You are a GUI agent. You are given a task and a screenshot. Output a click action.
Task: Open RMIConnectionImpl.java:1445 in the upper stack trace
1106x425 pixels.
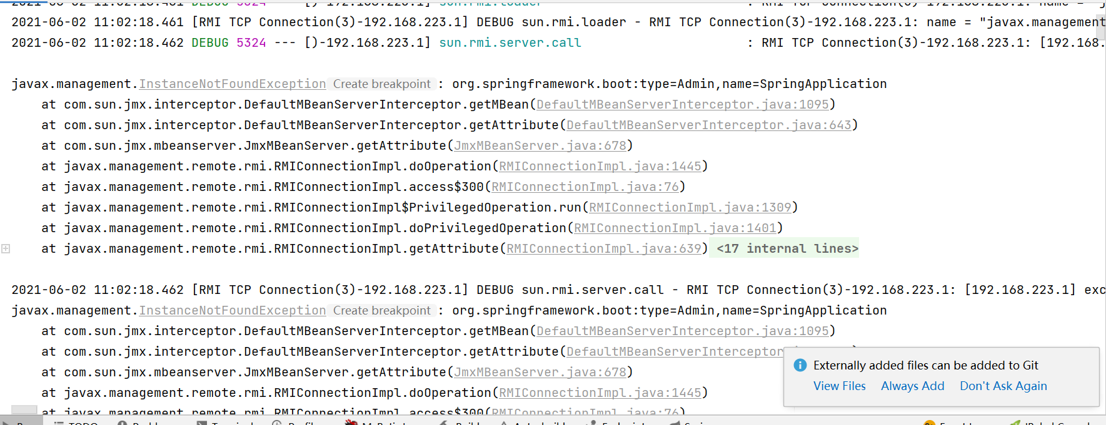[600, 166]
